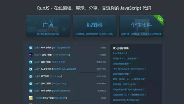Click the 昨天(17:33) timestamp

101,69
